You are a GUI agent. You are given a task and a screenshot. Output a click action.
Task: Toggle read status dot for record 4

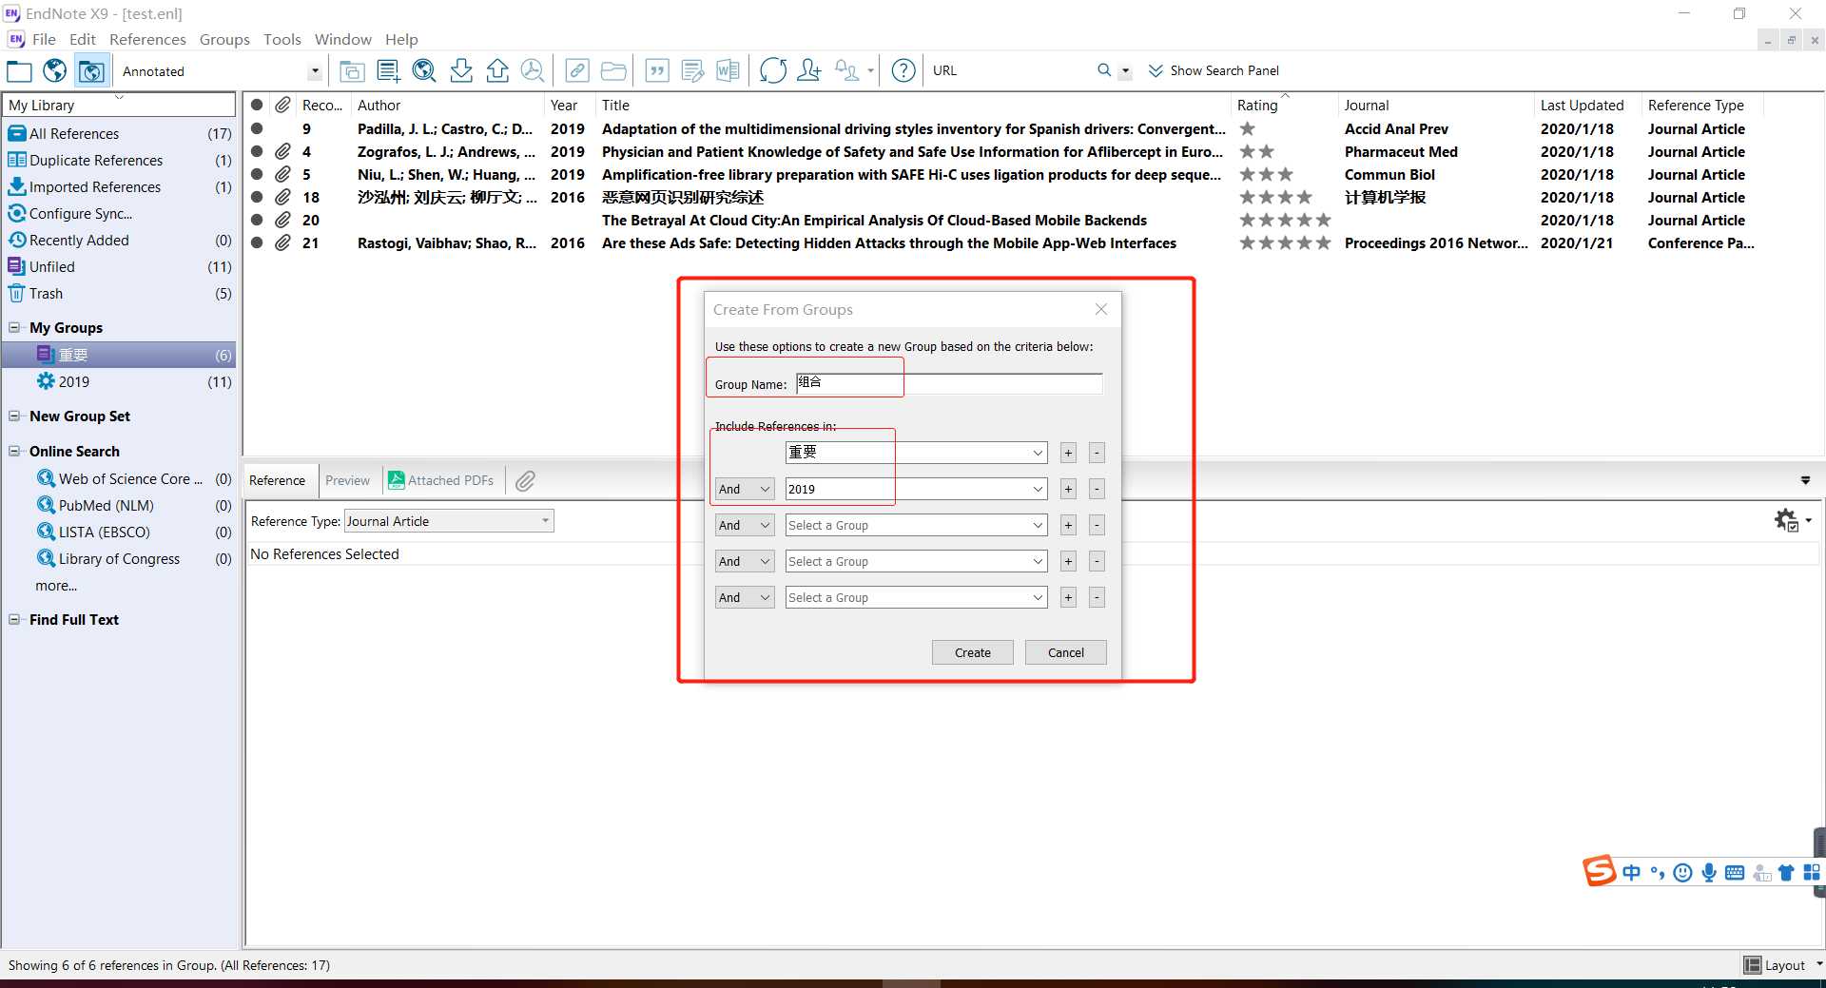pos(257,151)
